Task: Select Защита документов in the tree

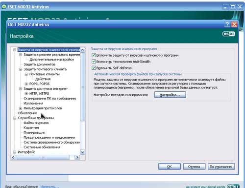Action: [39, 64]
